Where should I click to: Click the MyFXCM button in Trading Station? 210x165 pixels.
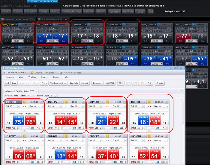128,11
